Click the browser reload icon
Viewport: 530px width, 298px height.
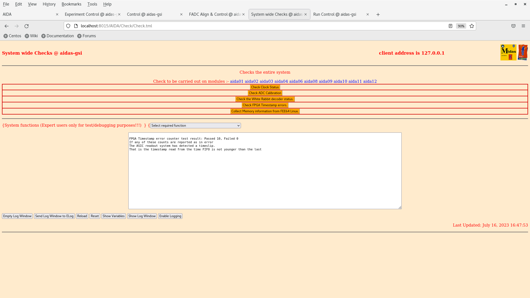pos(26,26)
